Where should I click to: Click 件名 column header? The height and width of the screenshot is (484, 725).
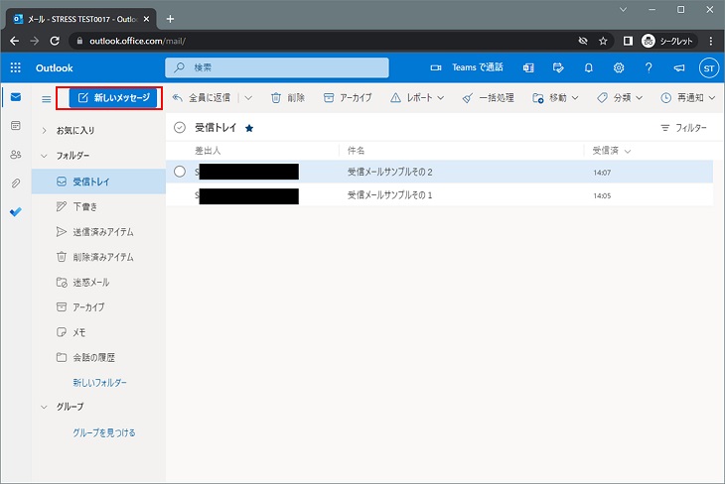click(x=356, y=151)
